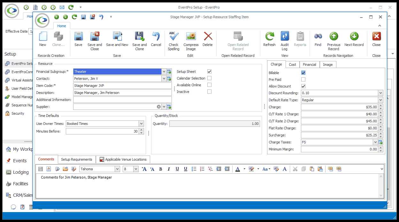Image resolution: width=399 pixels, height=222 pixels.
Task: Run Check Spelling
Action: click(x=173, y=36)
